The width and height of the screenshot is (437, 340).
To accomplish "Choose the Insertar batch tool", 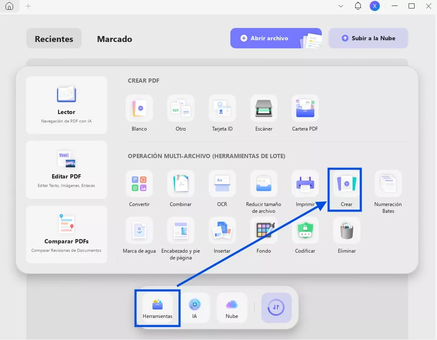I will (x=222, y=230).
